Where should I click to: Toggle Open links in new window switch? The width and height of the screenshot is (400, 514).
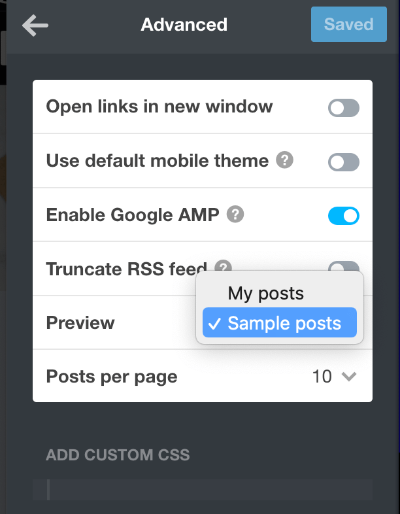pos(343,108)
